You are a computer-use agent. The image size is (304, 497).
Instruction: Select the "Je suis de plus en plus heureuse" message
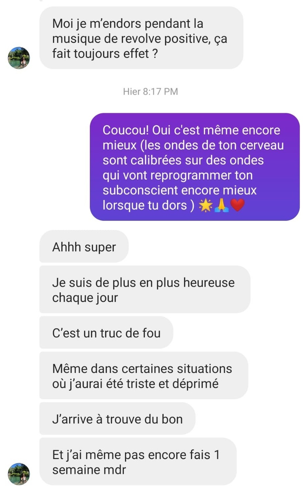tap(145, 290)
